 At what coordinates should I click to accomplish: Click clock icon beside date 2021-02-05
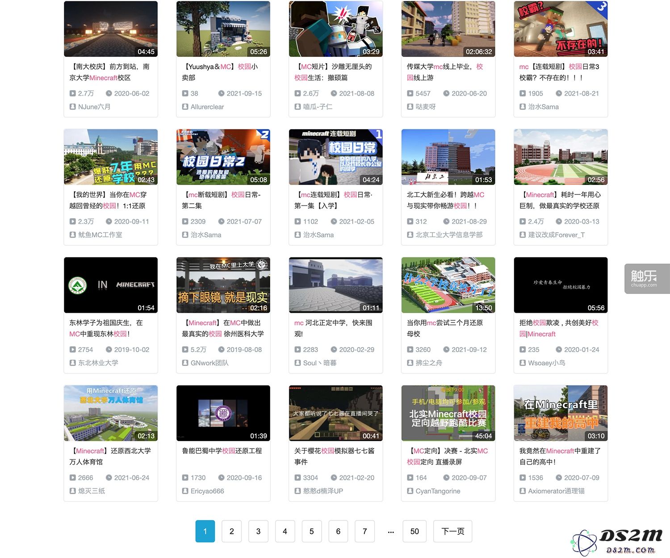334,222
